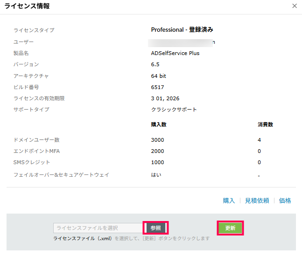
Task: Select the はい failover value
Action: [x=156, y=175]
